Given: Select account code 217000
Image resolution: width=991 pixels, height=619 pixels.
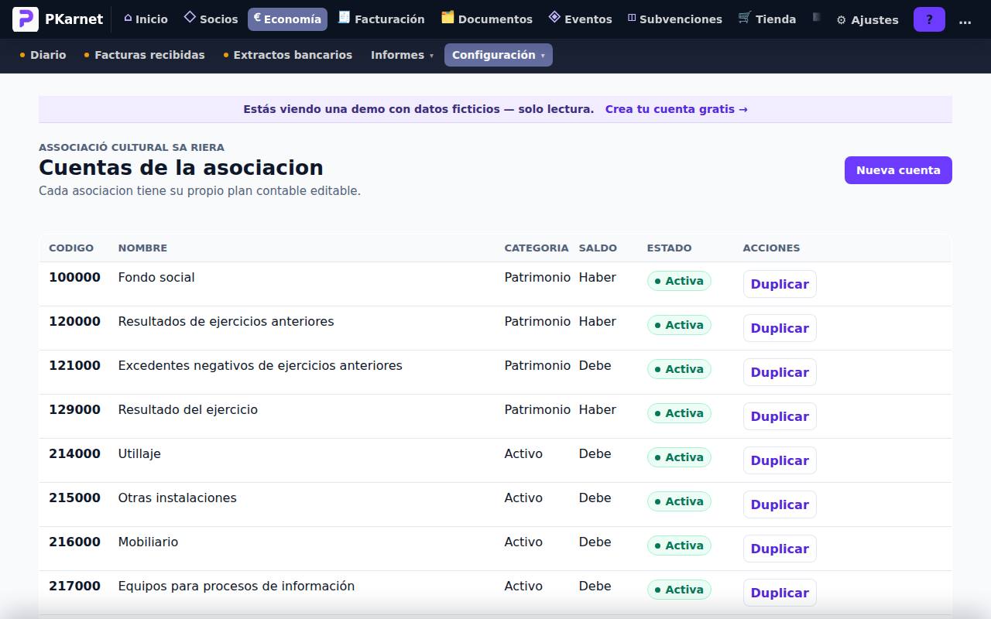Looking at the screenshot, I should (74, 586).
